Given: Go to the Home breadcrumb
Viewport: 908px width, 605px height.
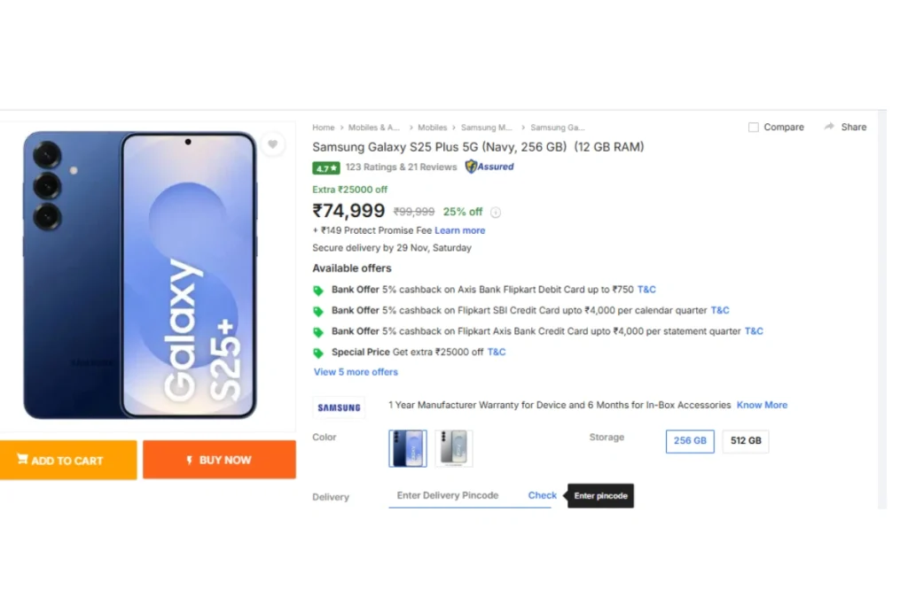Looking at the screenshot, I should tap(323, 128).
